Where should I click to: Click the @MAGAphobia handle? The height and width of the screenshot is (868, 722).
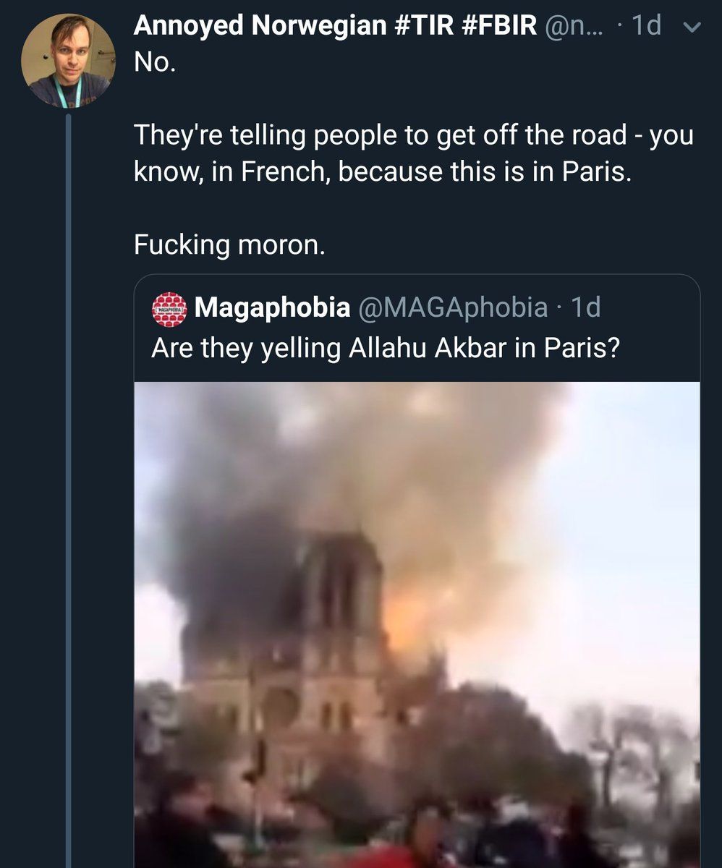click(453, 308)
